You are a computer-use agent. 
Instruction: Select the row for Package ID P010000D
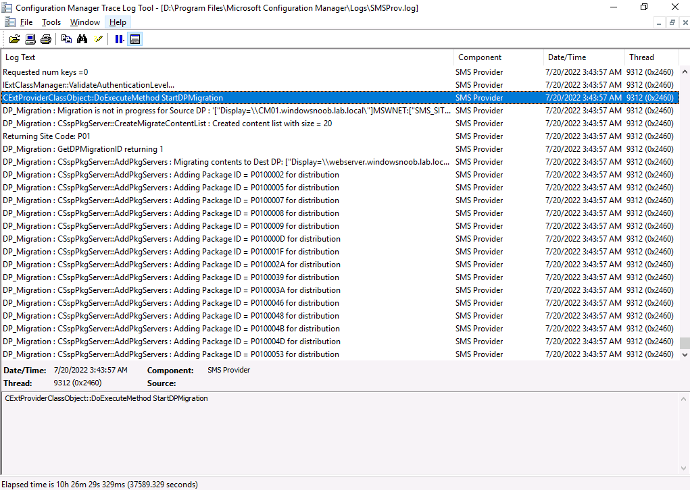coord(340,239)
